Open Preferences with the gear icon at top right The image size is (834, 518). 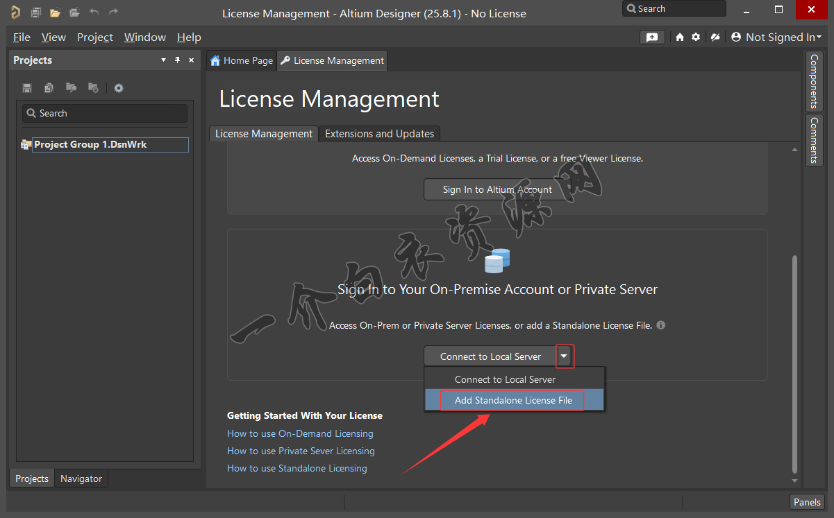696,37
